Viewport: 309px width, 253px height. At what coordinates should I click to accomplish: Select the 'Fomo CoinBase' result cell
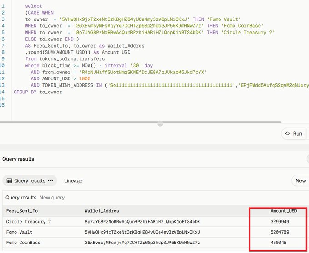[x=23, y=243]
